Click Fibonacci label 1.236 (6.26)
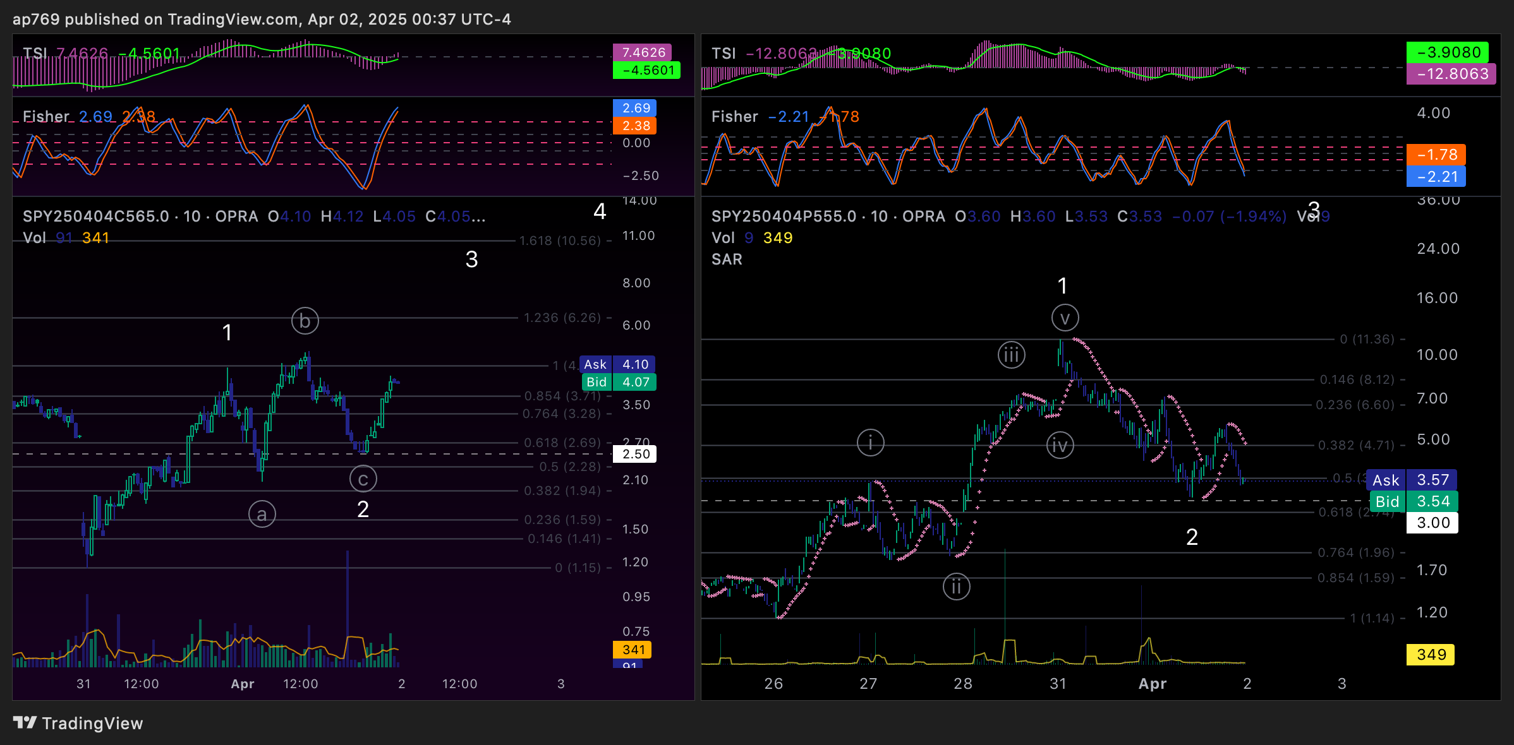This screenshot has width=1514, height=745. tap(562, 318)
